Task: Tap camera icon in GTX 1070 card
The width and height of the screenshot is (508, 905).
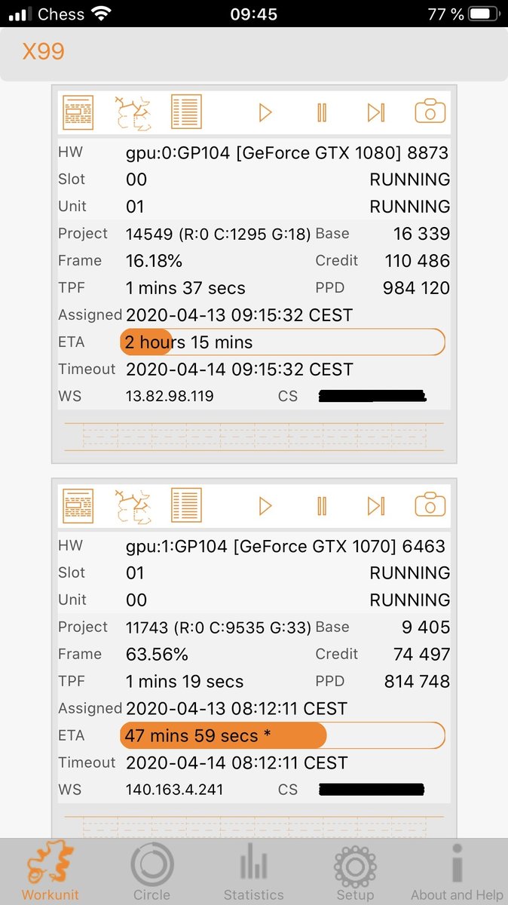Action: pos(430,505)
